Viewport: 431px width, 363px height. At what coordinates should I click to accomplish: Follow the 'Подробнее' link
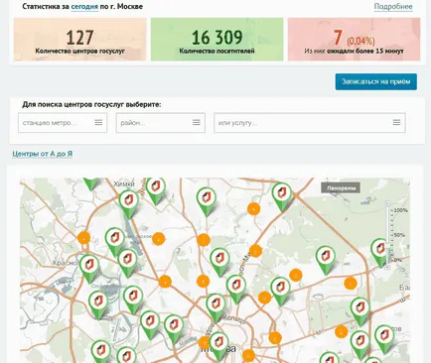(393, 6)
